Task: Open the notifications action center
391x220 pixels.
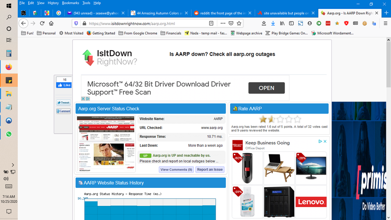Action: tap(9, 211)
